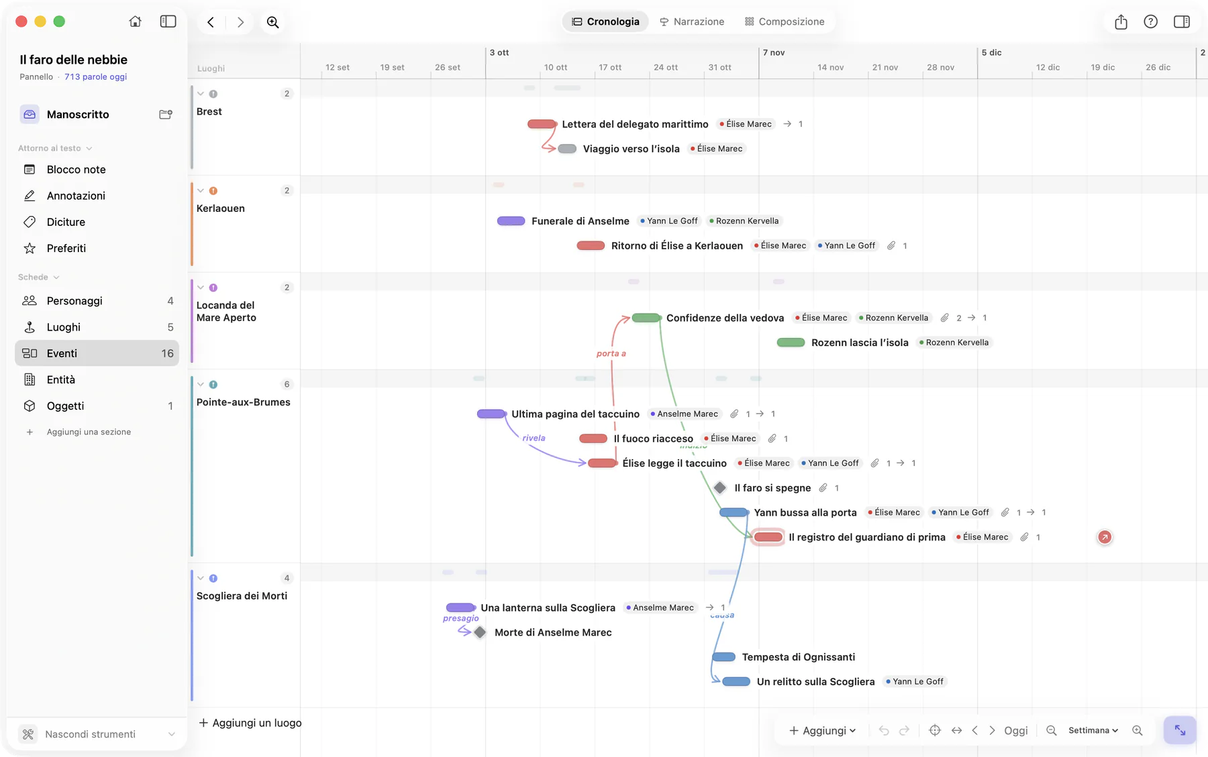Click the red off-screen arrow indicator on the right
The image size is (1208, 757).
pos(1105,537)
